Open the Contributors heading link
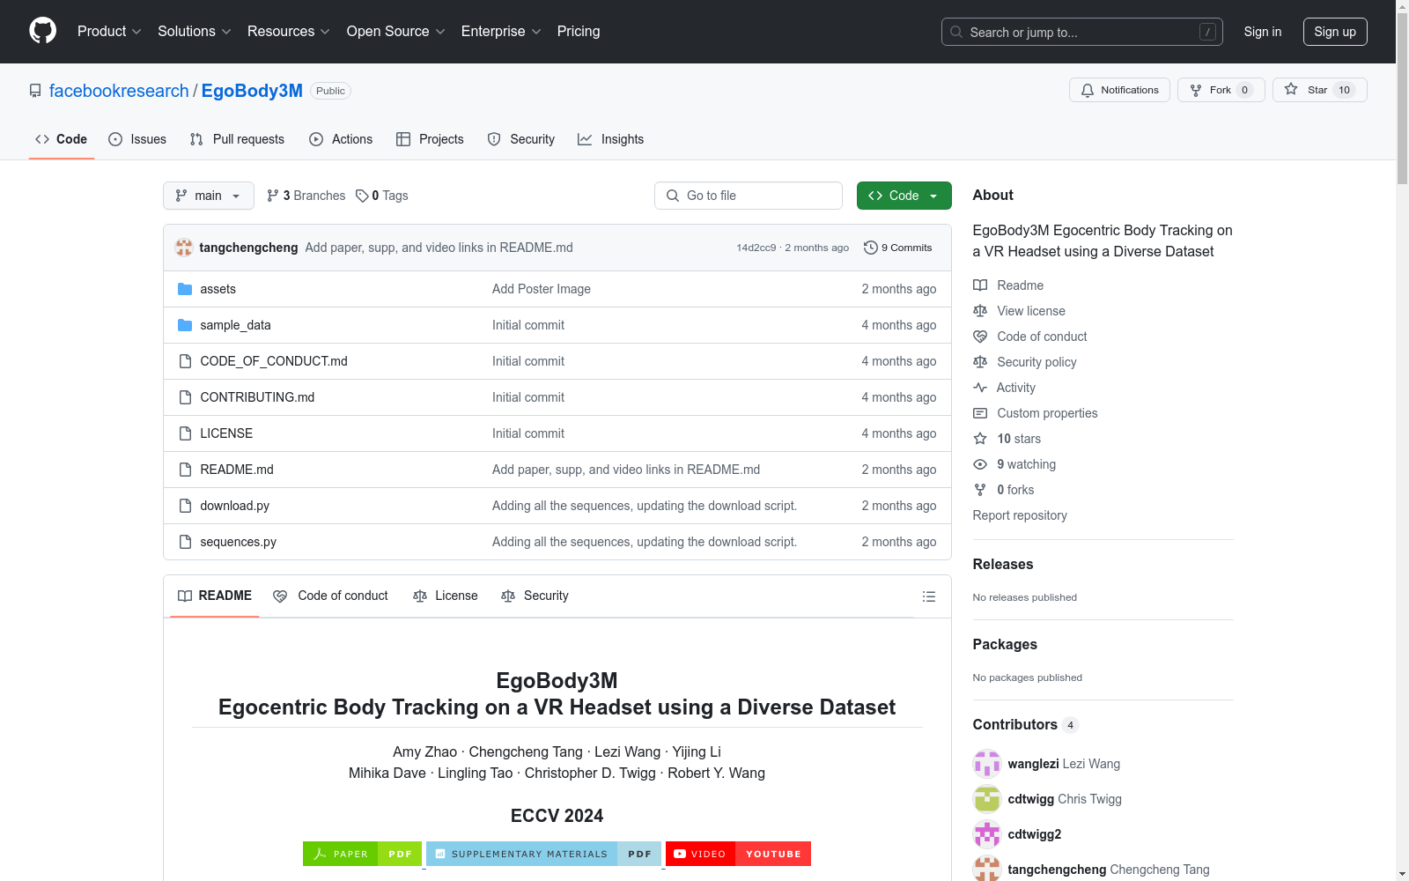Screen dimensions: 1409x881 point(1026,725)
